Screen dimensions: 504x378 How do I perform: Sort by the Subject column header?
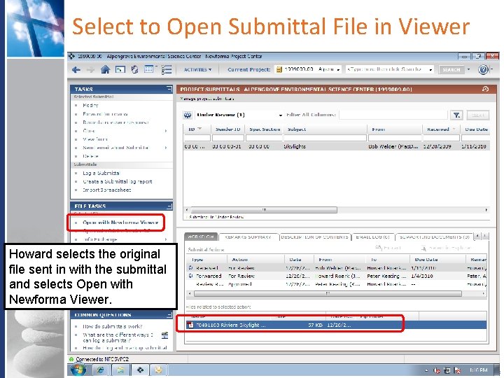coord(325,129)
